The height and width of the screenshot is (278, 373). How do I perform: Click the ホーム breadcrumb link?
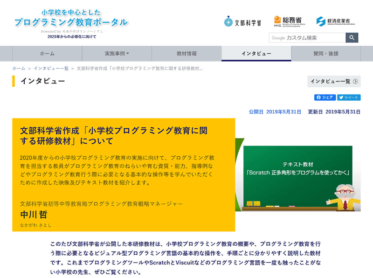click(18, 68)
